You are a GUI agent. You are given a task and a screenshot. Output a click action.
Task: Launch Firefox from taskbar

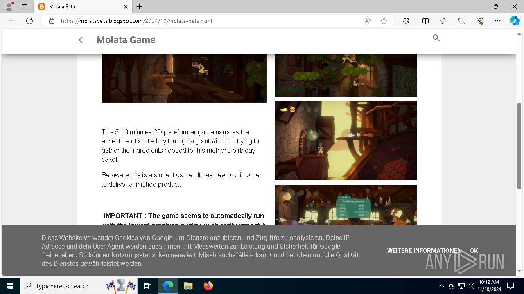(208, 286)
